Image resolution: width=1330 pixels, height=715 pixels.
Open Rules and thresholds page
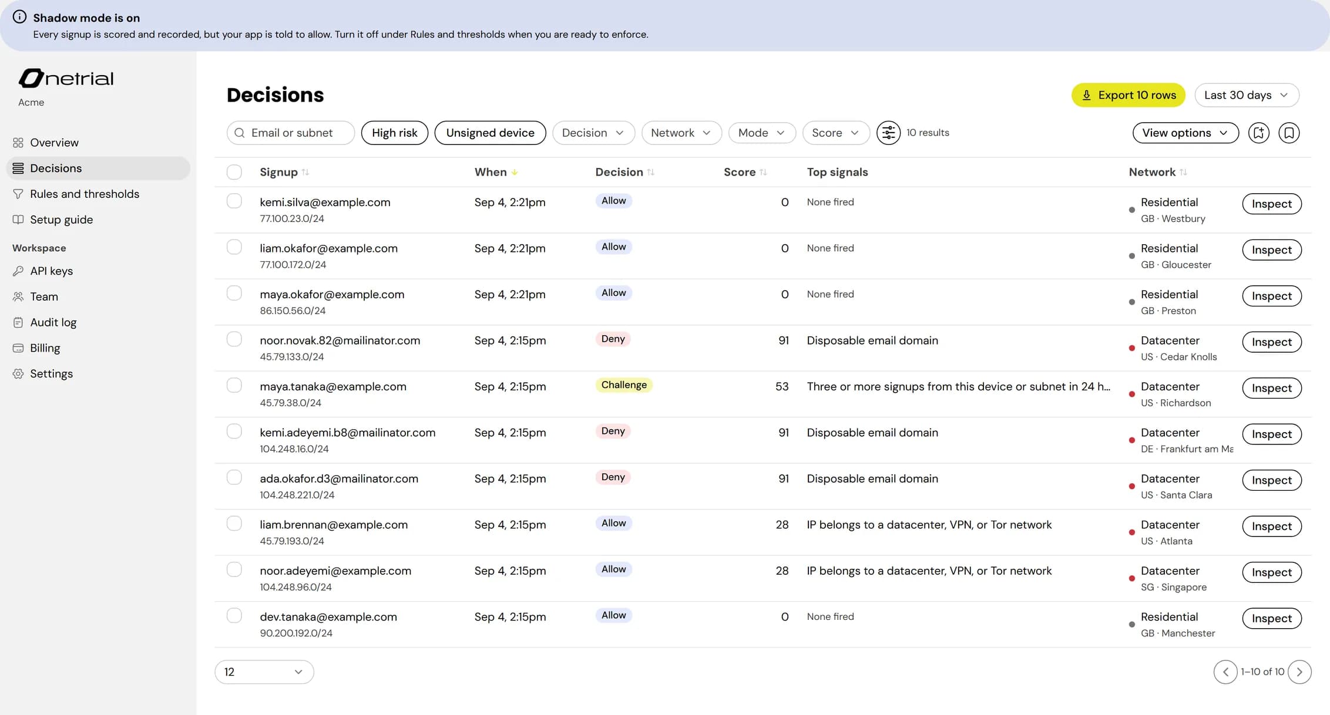point(98,194)
